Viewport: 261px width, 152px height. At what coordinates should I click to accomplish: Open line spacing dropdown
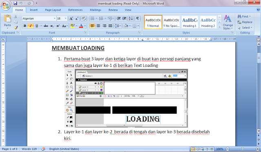(x=118, y=26)
